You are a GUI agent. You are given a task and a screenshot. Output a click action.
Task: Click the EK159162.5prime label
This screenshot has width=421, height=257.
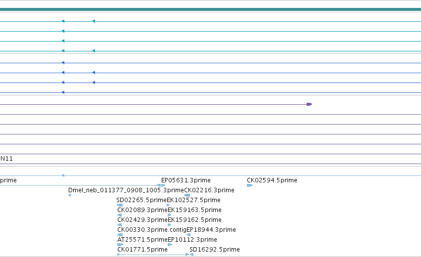[x=194, y=220]
